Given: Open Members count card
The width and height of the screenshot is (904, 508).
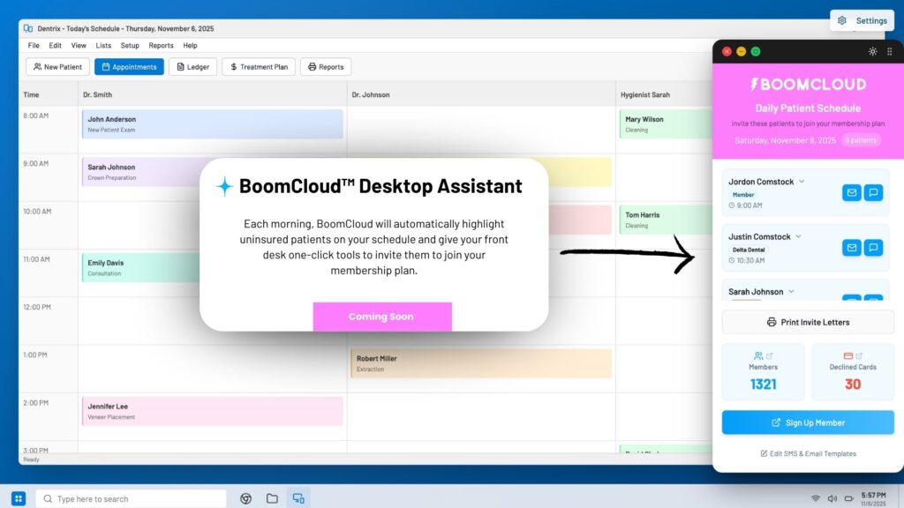Looking at the screenshot, I should click(763, 372).
